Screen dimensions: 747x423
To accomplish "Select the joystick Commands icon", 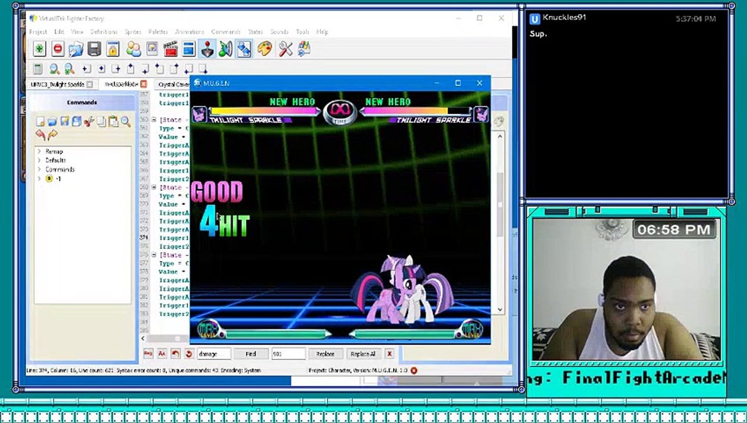I will click(x=207, y=49).
